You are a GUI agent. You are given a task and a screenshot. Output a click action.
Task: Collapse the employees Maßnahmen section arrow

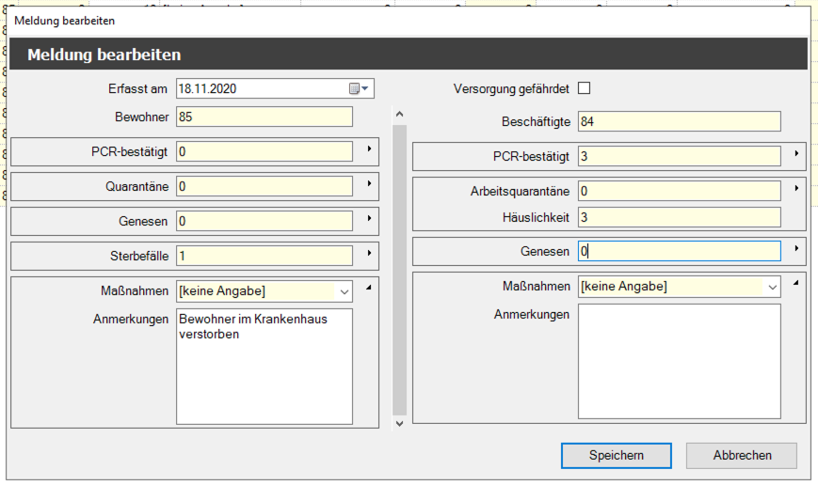[796, 283]
